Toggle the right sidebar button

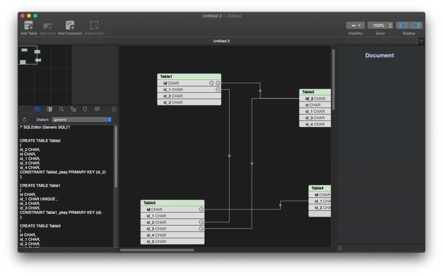pos(416,25)
